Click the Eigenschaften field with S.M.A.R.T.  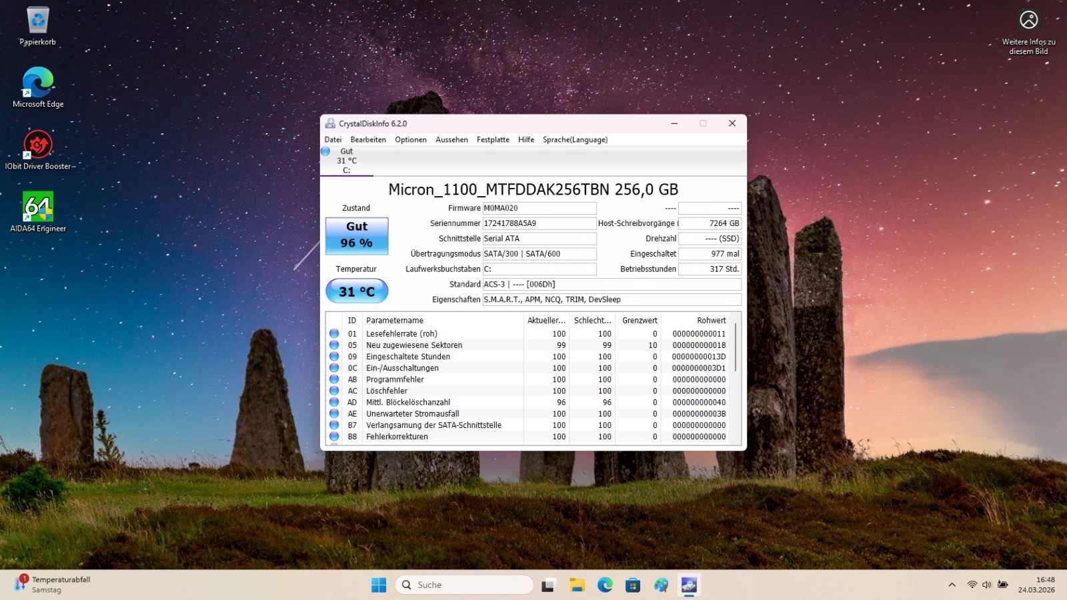[612, 299]
